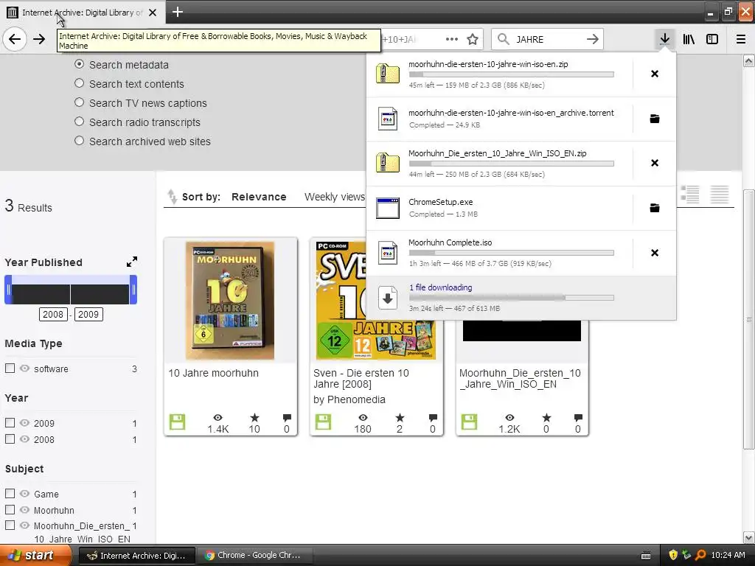Sort results by Weekly views
Screen dimensions: 755x566
pos(335,197)
